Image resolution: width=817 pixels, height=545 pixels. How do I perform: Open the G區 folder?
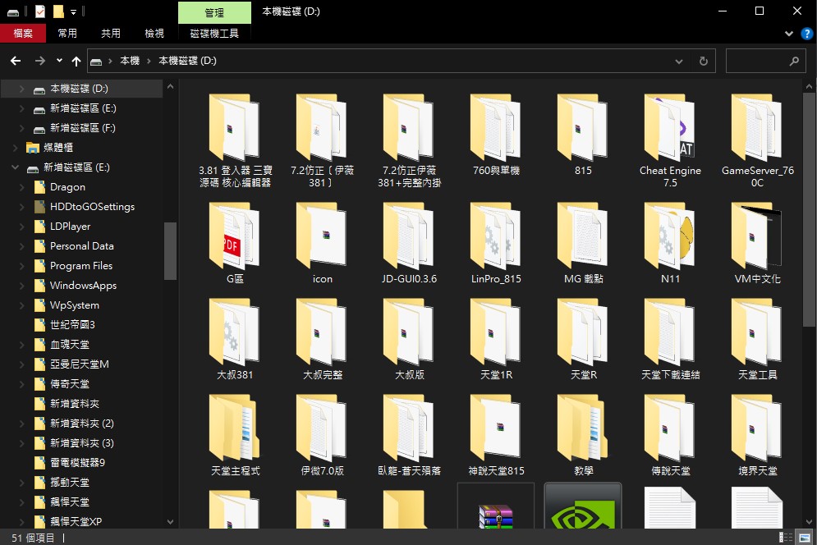(x=235, y=243)
